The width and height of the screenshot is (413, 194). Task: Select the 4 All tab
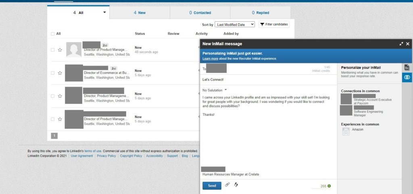coord(78,13)
